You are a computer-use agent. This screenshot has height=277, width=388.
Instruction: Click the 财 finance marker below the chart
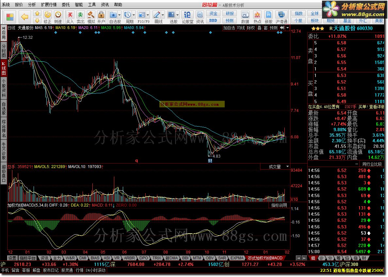click(x=210, y=161)
